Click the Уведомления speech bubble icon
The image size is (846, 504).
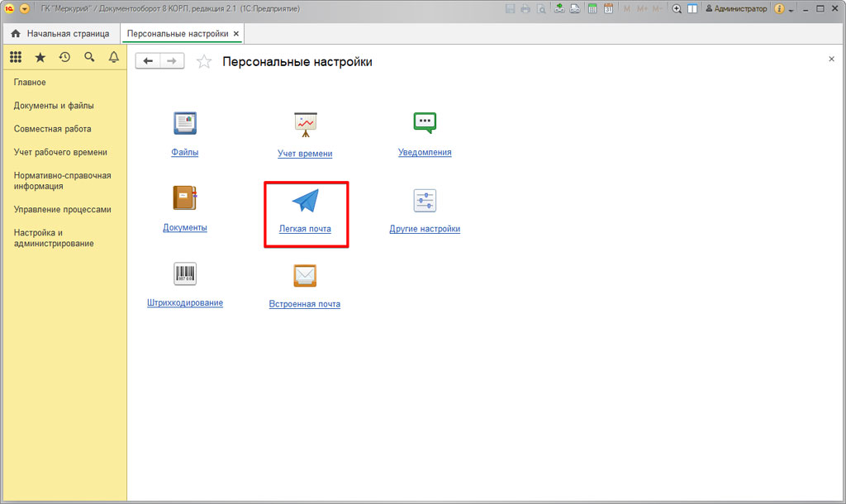click(425, 123)
